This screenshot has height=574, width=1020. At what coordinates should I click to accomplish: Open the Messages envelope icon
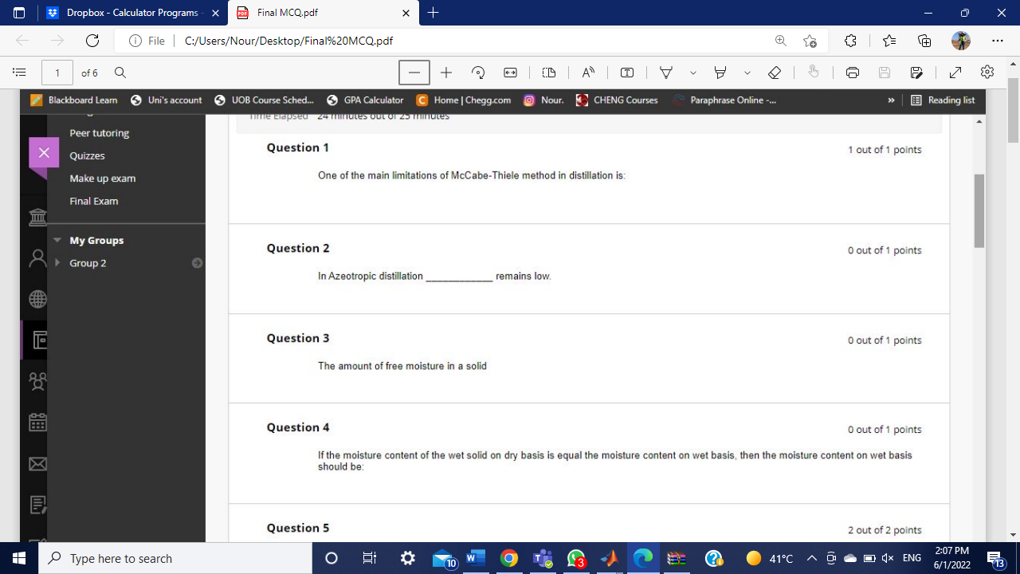pos(37,464)
